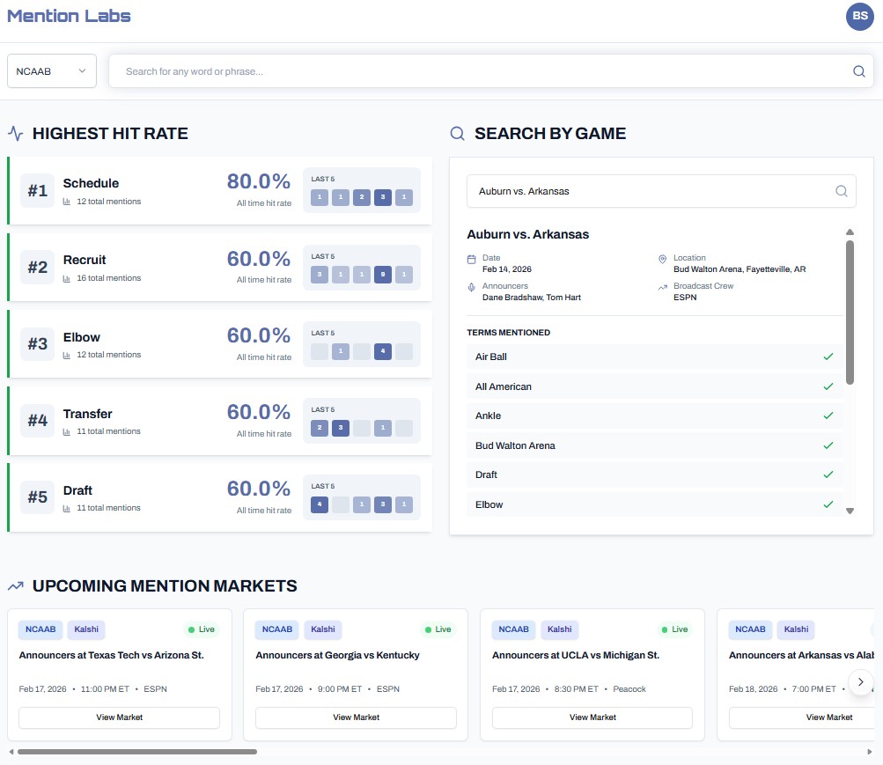Select the All American term row
The image size is (883, 765).
pyautogui.click(x=654, y=386)
